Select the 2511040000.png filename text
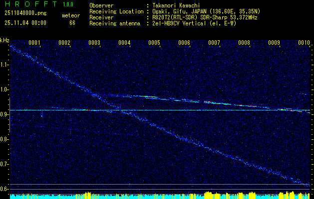This screenshot has width=314, height=199. click(25, 13)
